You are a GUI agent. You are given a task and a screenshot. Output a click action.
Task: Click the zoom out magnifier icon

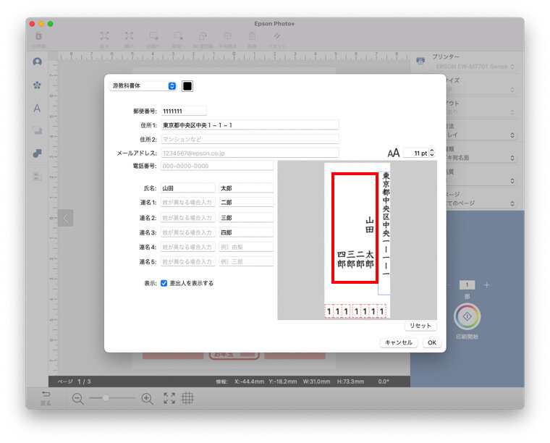77,399
